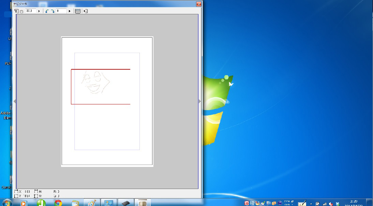Screen dimensions: 373x206
Task: Launch Google Chrome from the taskbar
Action: (58, 203)
